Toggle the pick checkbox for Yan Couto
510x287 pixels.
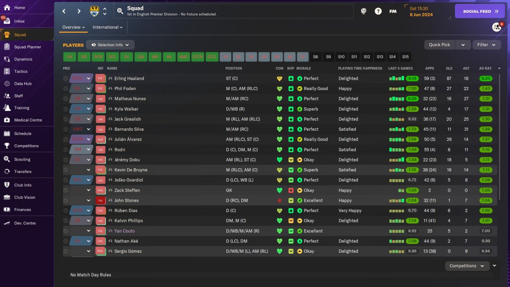tap(66, 231)
